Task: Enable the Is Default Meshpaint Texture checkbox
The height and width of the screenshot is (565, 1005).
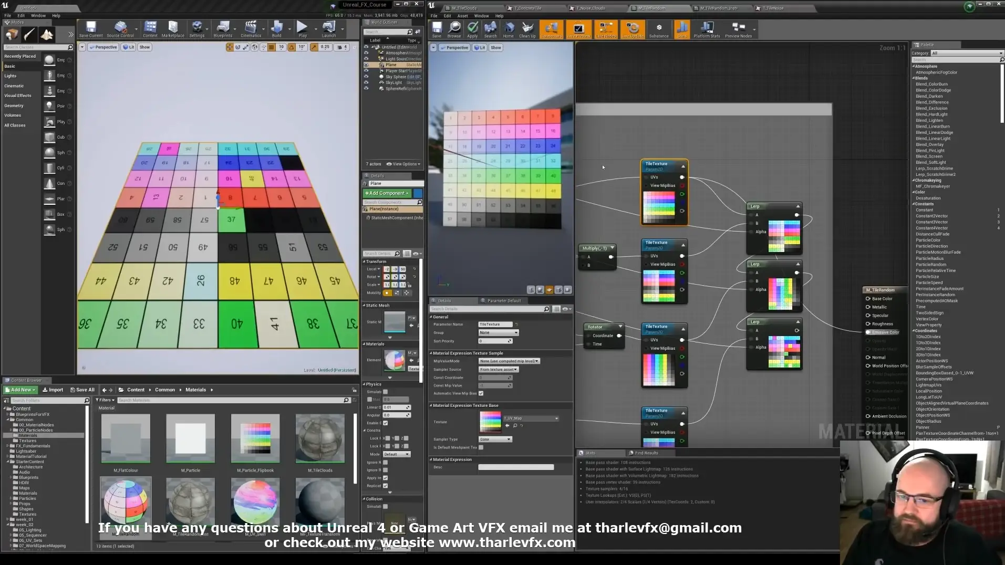Action: pyautogui.click(x=481, y=447)
